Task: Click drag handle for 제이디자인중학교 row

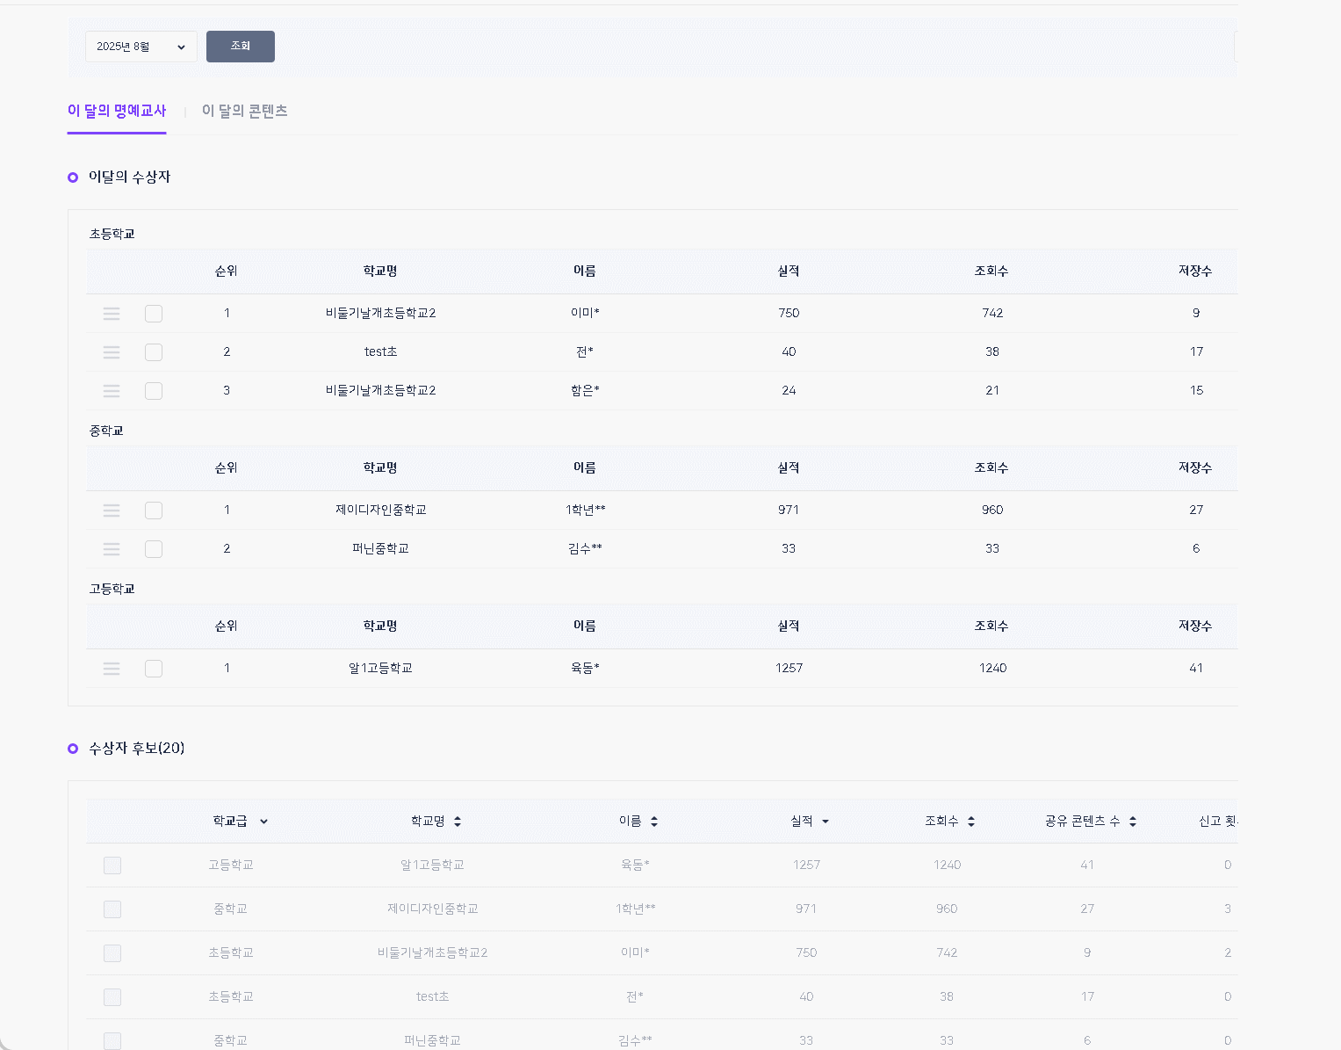Action: tap(112, 511)
